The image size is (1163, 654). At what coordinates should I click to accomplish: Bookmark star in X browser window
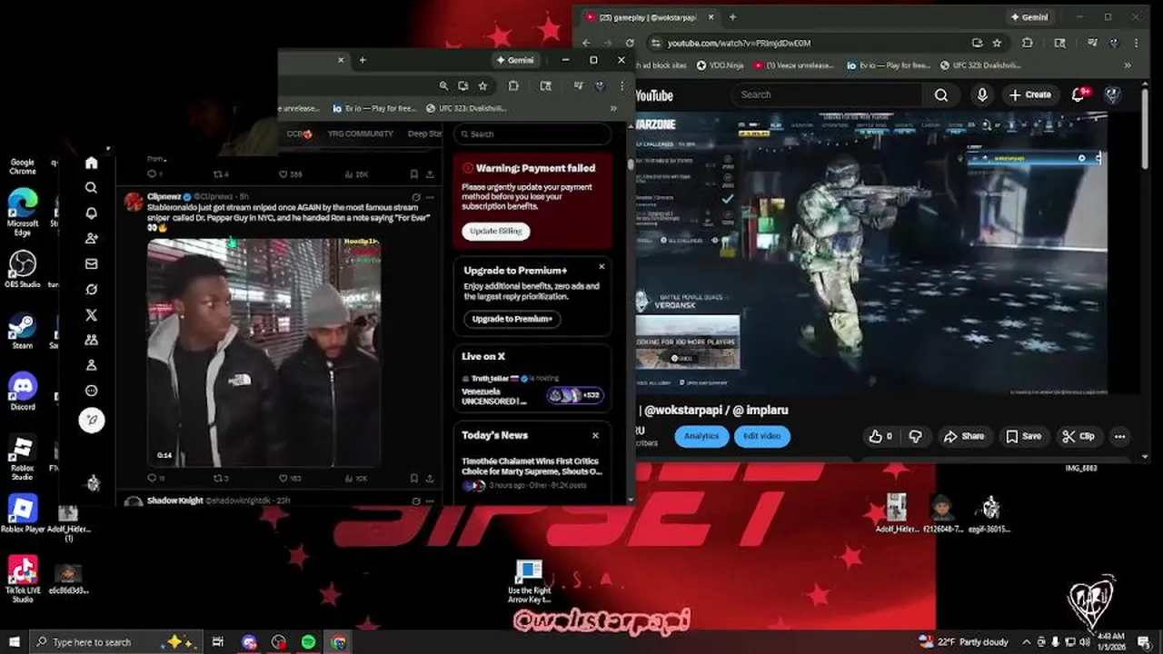coord(482,85)
